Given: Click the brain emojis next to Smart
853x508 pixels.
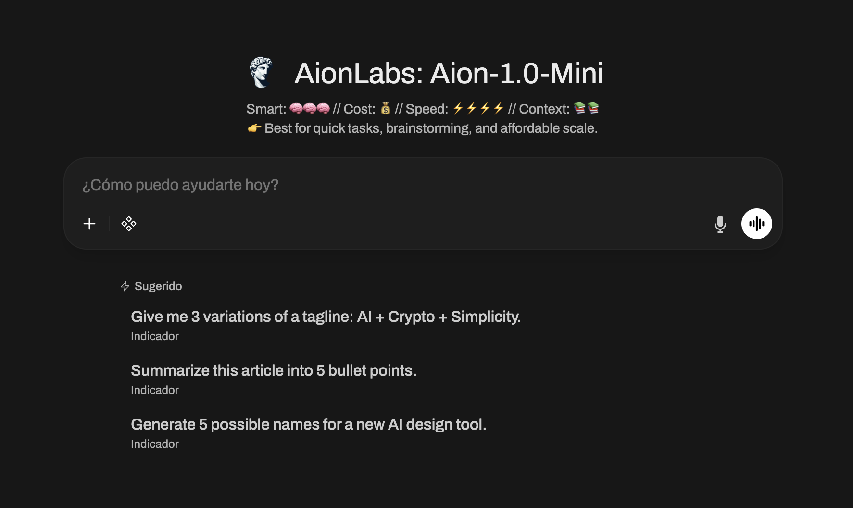Looking at the screenshot, I should pos(310,109).
